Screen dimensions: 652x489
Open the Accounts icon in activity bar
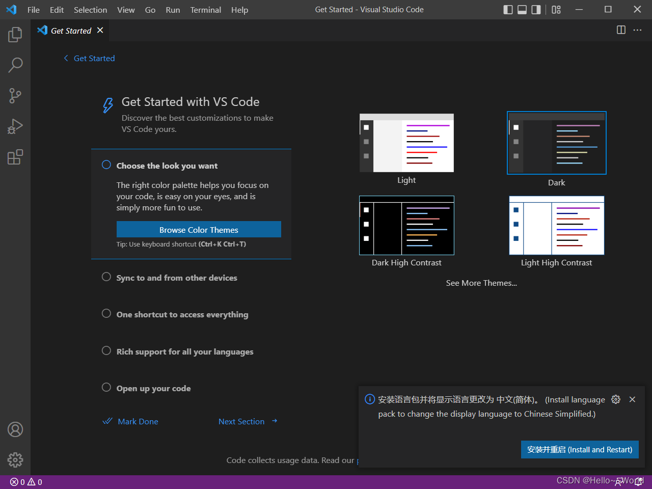click(15, 429)
